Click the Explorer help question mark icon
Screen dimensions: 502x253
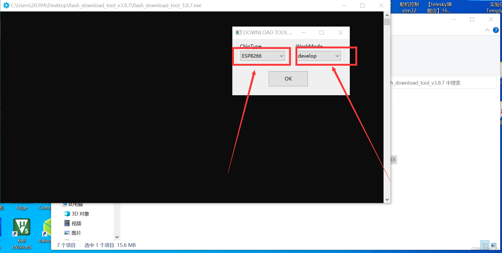coord(496,30)
